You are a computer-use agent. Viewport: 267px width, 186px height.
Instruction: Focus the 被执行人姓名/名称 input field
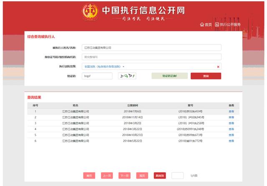pos(151,47)
